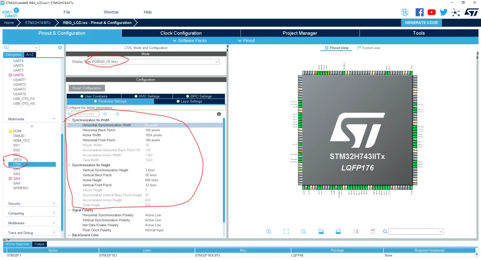The height and width of the screenshot is (260, 481).
Task: Click the peripheral search magnifier icon
Action: [x=6, y=47]
